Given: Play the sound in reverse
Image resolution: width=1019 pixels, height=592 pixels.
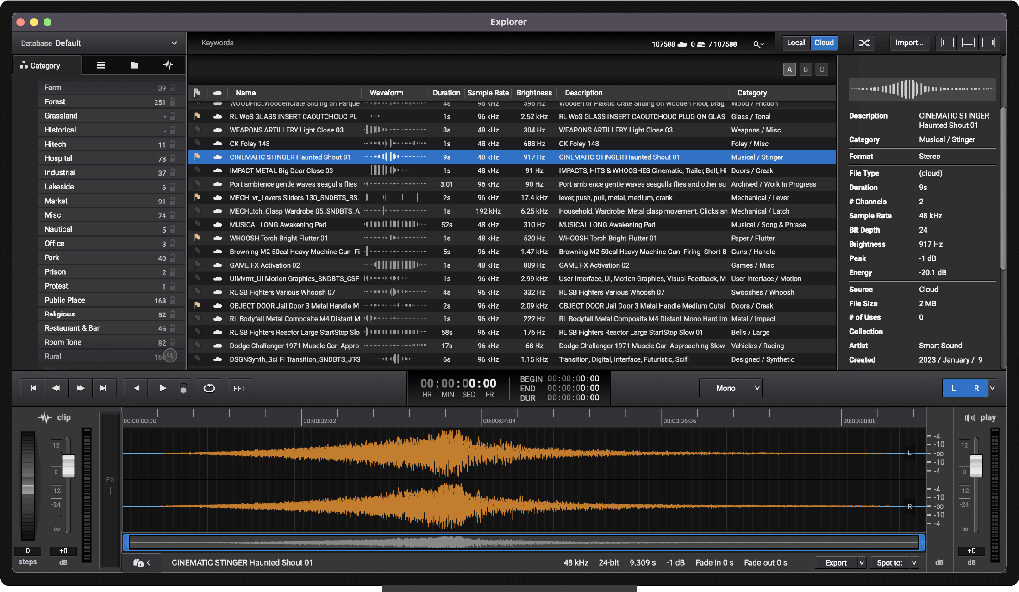Looking at the screenshot, I should click(x=136, y=388).
